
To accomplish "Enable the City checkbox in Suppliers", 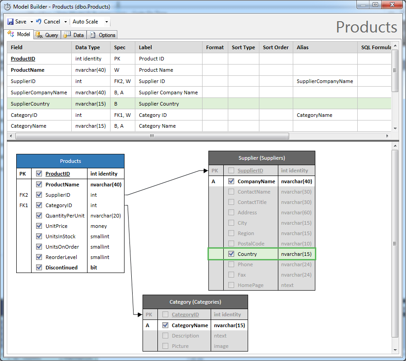I will click(231, 223).
